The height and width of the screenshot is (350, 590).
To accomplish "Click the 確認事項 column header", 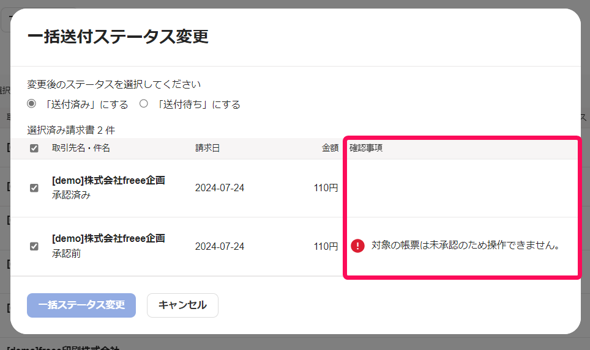I will coord(366,148).
